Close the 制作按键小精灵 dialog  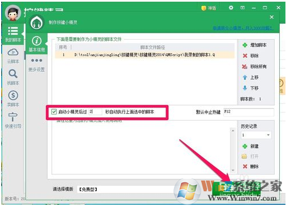coord(272,17)
